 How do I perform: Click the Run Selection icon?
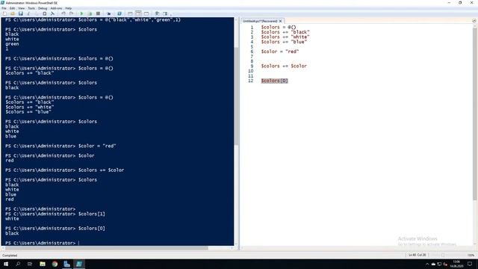click(x=90, y=13)
